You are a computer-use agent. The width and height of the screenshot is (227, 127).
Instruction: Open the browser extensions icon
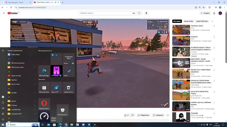(210, 7)
